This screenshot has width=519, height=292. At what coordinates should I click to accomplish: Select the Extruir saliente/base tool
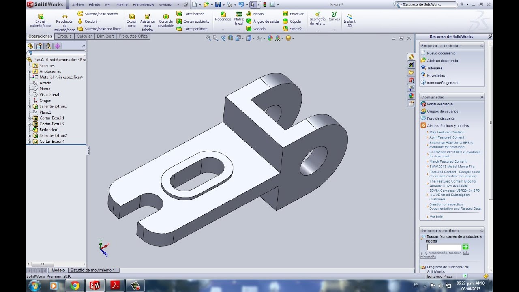coord(41,20)
